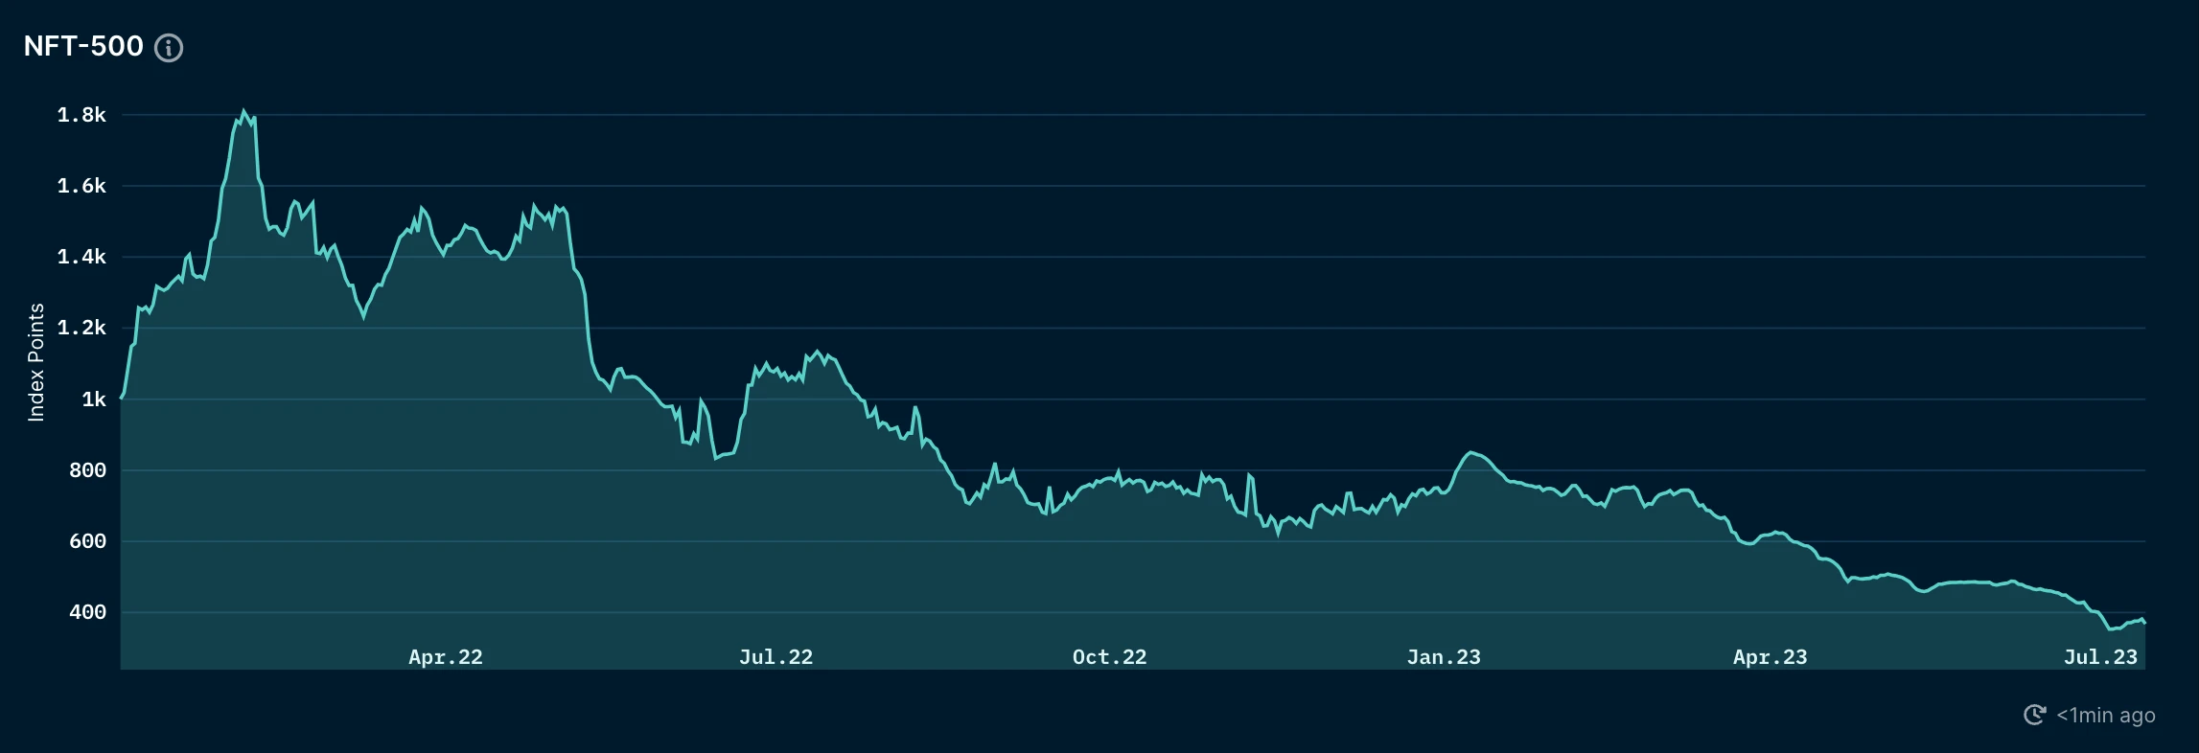
Task: Select the 1.6k y-axis label
Action: (81, 186)
